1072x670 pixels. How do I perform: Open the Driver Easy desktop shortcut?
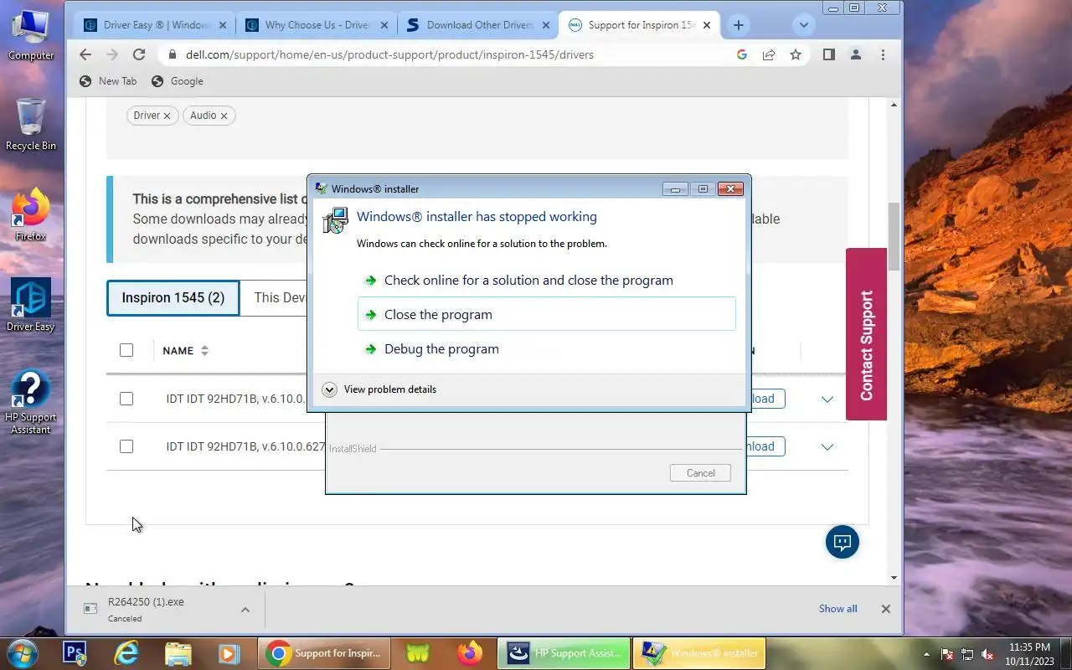coord(31,305)
